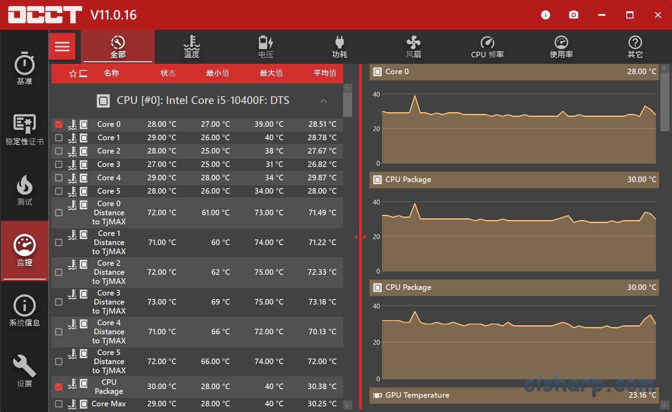Viewport: 672px width, 412px height.
Task: Toggle the Core 0 graph panel marker
Action: [x=377, y=72]
